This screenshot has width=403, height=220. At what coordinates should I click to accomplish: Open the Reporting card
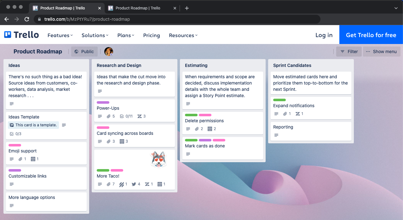click(x=311, y=131)
